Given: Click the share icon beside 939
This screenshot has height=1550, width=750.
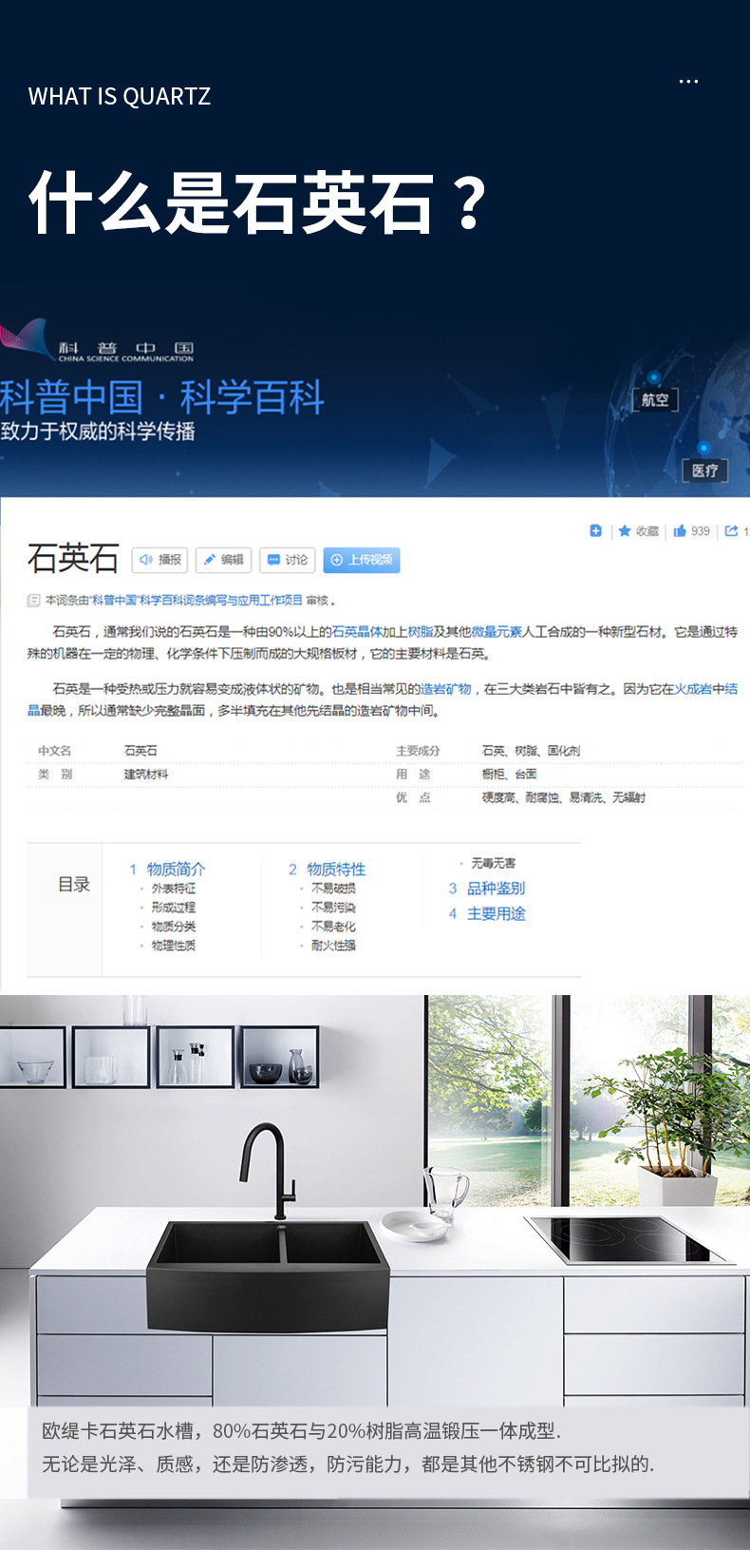Looking at the screenshot, I should tap(731, 530).
